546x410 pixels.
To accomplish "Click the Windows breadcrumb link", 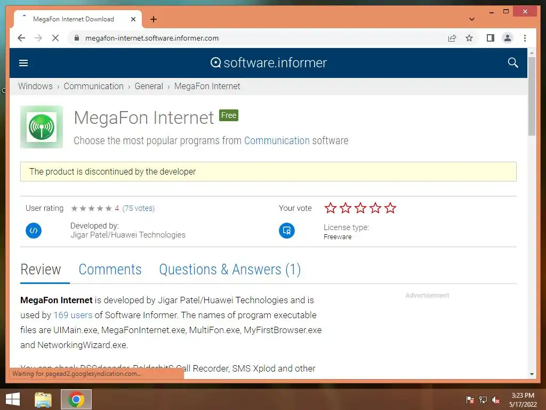I will 35,86.
